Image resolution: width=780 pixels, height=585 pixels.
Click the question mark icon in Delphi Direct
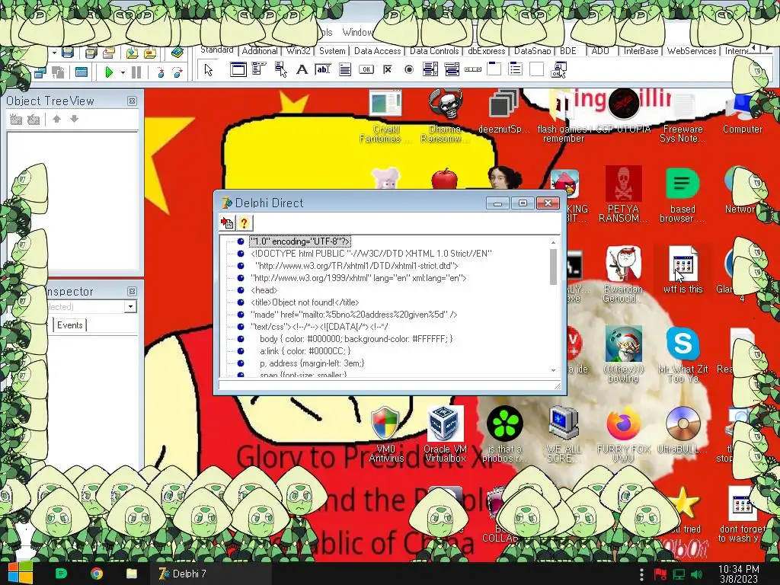point(245,223)
